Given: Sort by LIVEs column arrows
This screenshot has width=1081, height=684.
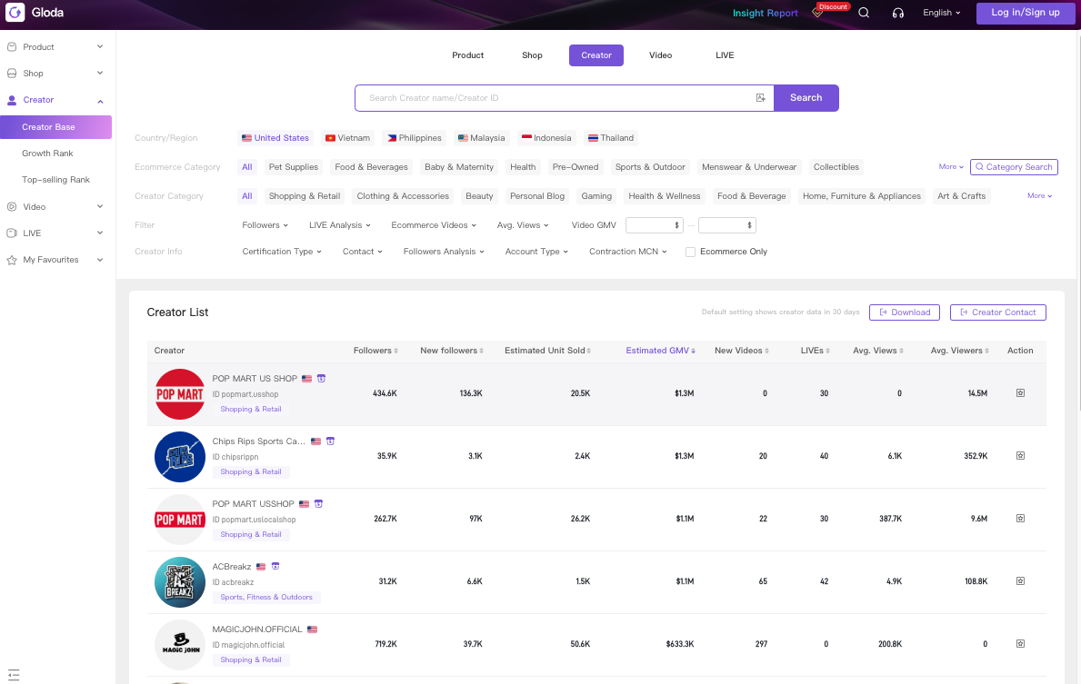Looking at the screenshot, I should point(828,351).
